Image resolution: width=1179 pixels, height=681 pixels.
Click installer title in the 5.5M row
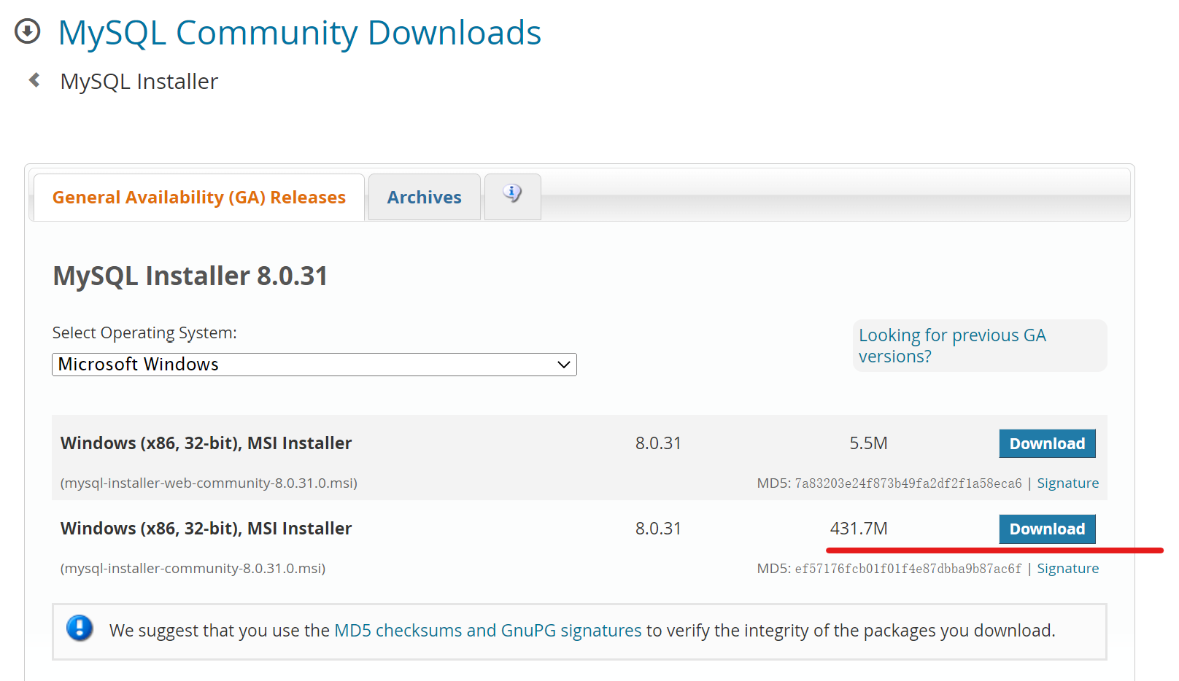tap(206, 443)
